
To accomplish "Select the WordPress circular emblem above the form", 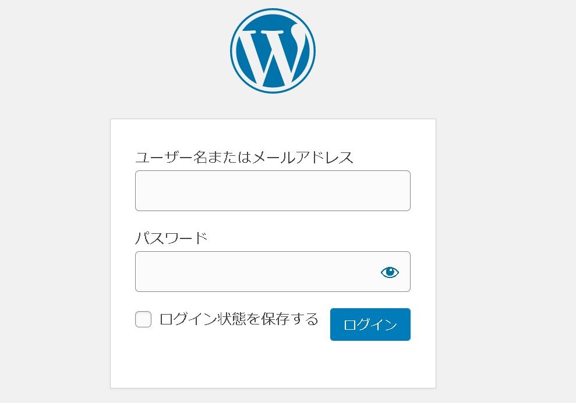I will pyautogui.click(x=273, y=50).
